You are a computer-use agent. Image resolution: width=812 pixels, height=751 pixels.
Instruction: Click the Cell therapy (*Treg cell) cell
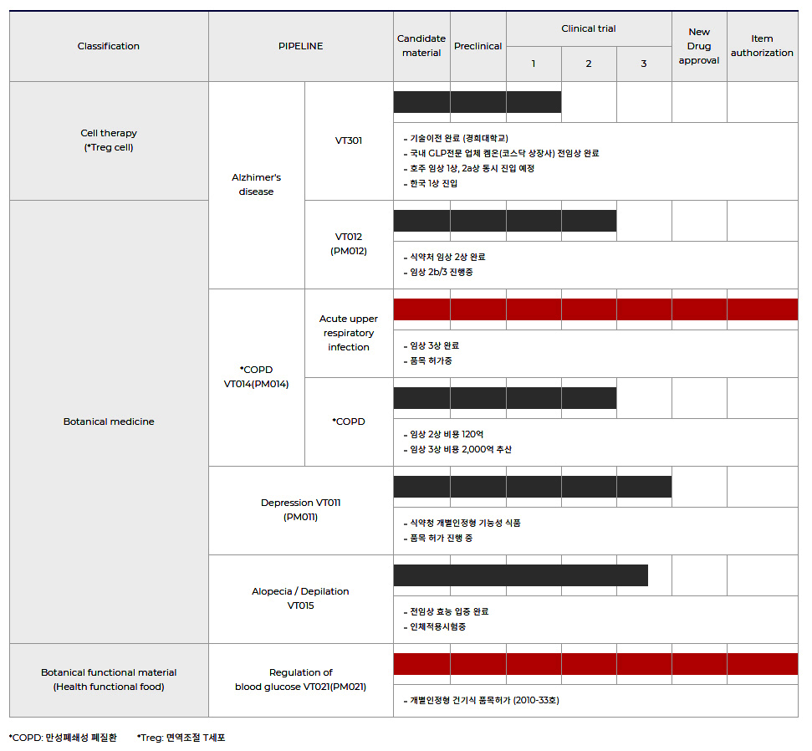(109, 140)
